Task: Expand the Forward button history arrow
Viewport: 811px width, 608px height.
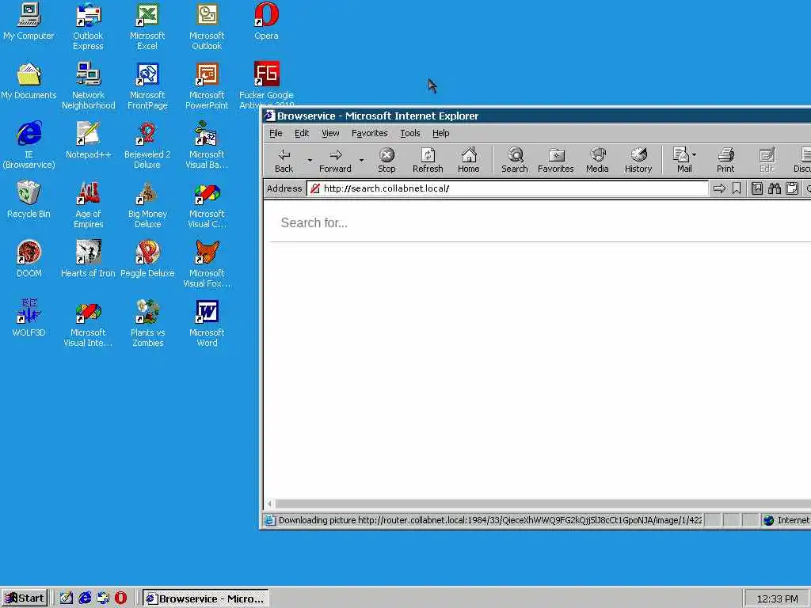Action: (361, 160)
